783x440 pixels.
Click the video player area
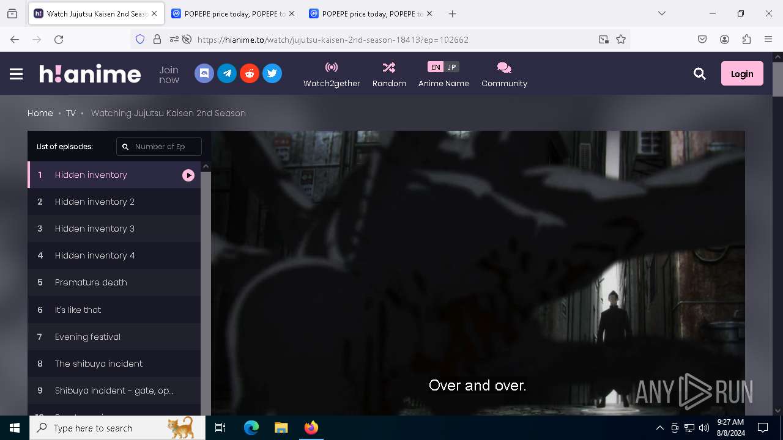tap(478, 273)
